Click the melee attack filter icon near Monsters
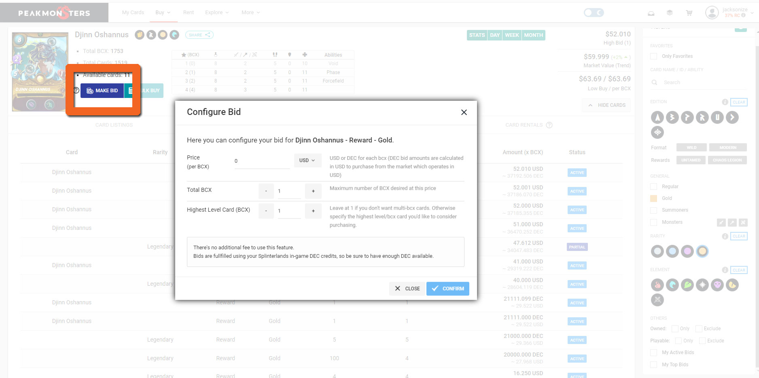The height and width of the screenshot is (378, 759). [721, 222]
